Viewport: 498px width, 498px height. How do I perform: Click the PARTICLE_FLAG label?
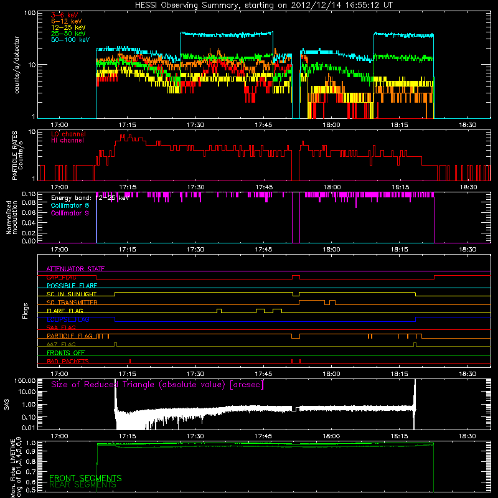70,336
